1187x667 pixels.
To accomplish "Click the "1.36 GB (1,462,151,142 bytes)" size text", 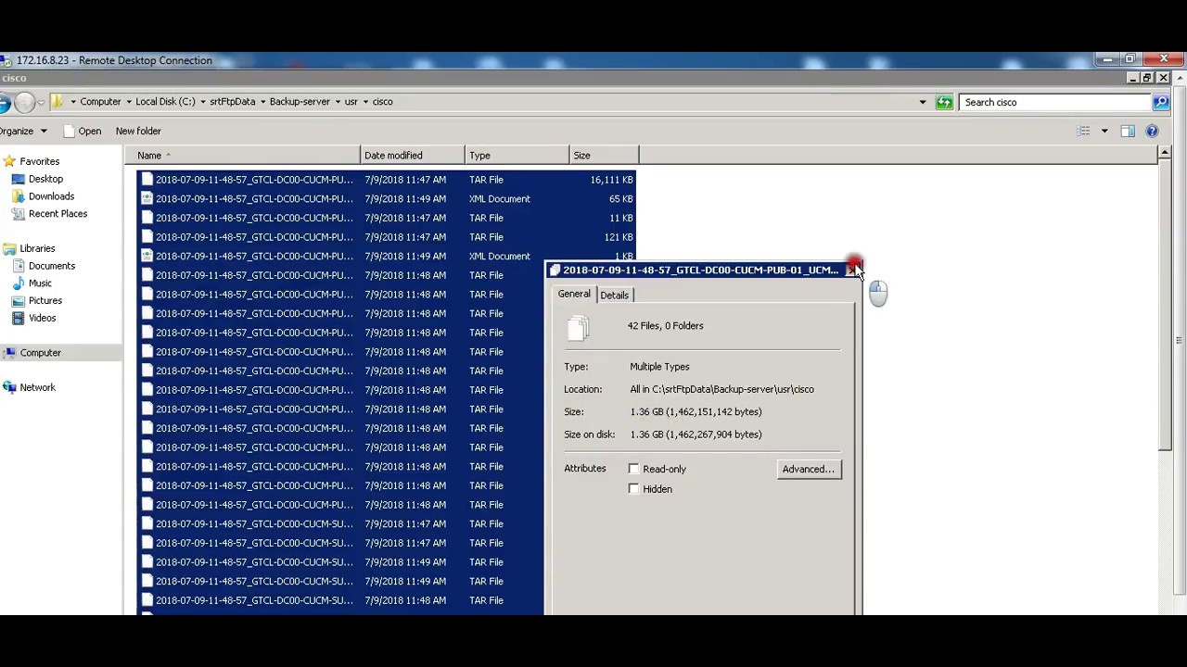I will click(x=696, y=412).
